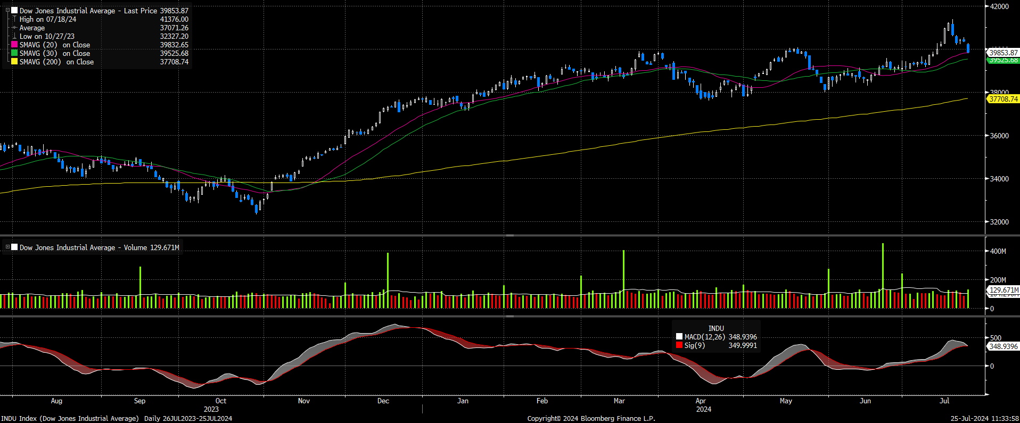The height and width of the screenshot is (423, 1020).
Task: Click the 500 MACD axis label
Action: [x=996, y=338]
